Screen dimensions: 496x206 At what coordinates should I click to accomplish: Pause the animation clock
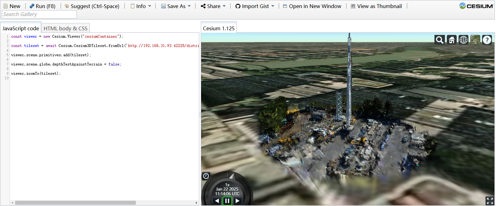[227, 201]
